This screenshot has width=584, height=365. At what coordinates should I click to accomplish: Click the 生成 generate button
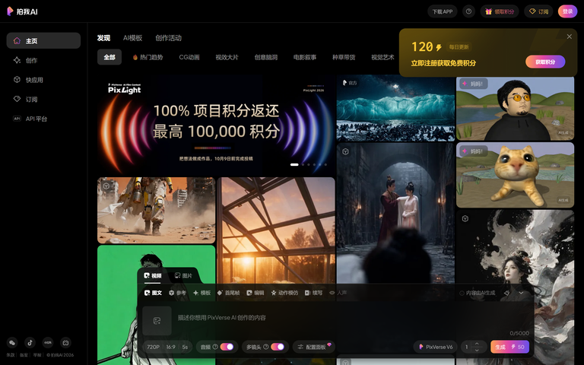(x=509, y=347)
